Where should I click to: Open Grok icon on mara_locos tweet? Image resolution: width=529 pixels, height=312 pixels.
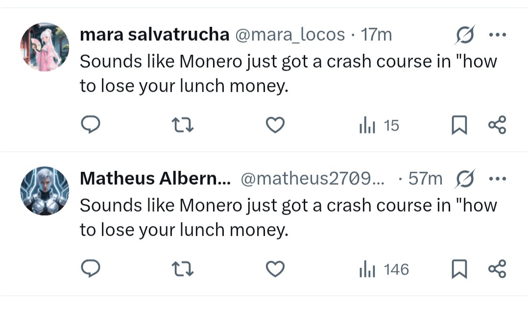tap(463, 35)
